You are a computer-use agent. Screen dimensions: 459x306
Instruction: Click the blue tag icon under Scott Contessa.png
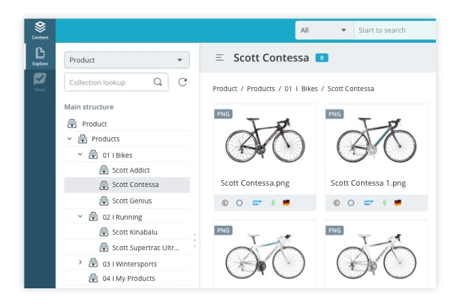pyautogui.click(x=257, y=203)
